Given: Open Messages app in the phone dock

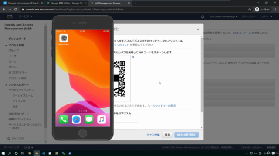Looking at the screenshot, I should tap(89, 120).
